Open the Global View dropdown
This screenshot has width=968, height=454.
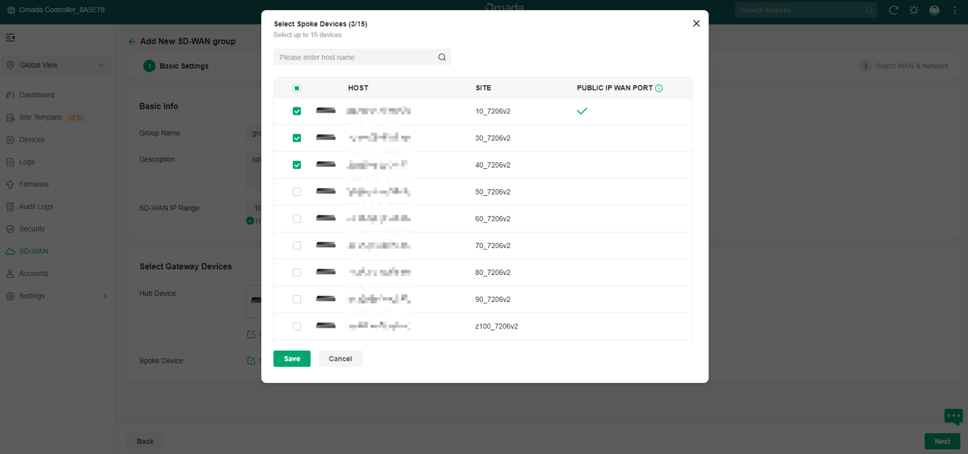tap(55, 65)
